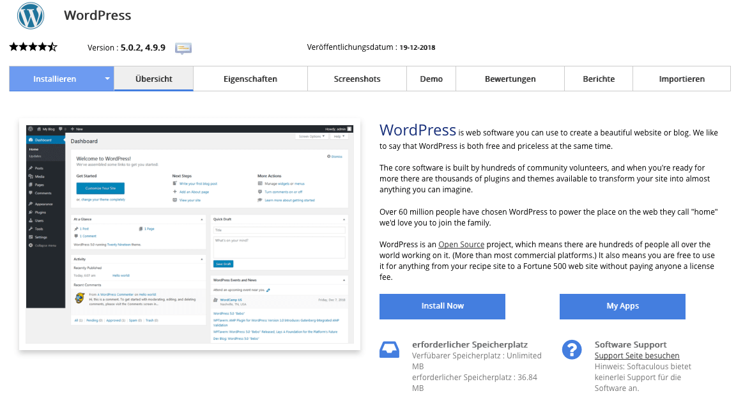Open the Demo tab
Viewport: 736px width, 398px height.
point(431,79)
